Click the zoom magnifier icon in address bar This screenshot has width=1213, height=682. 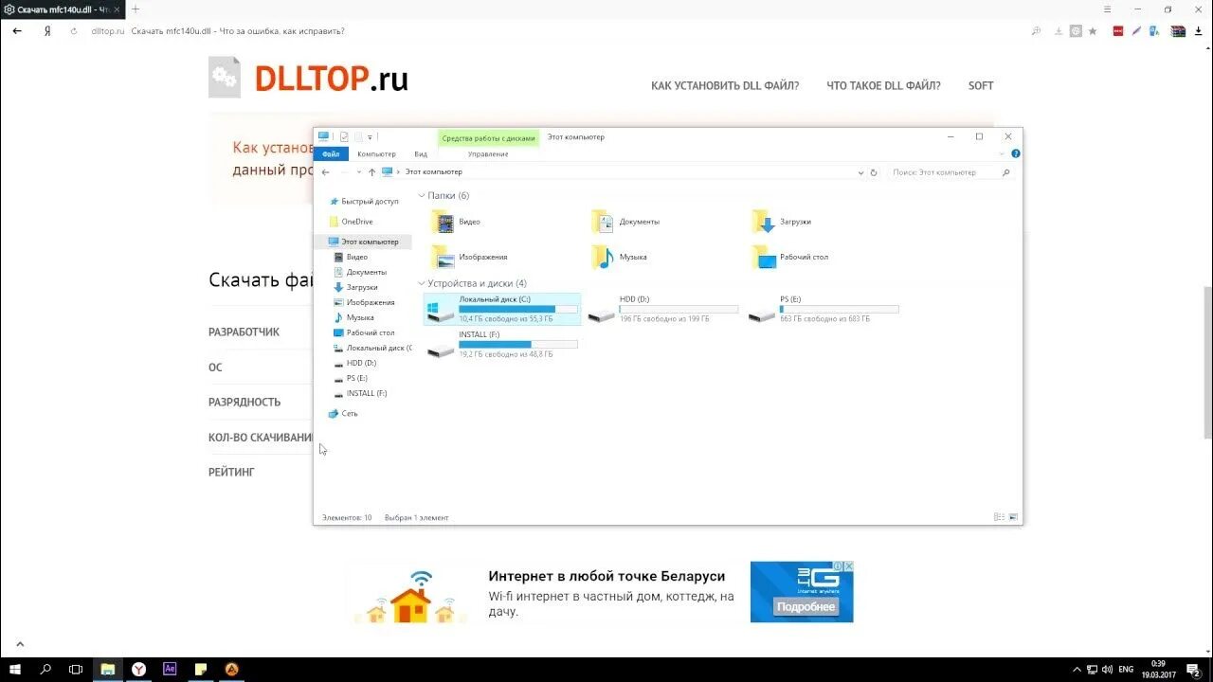(1037, 31)
